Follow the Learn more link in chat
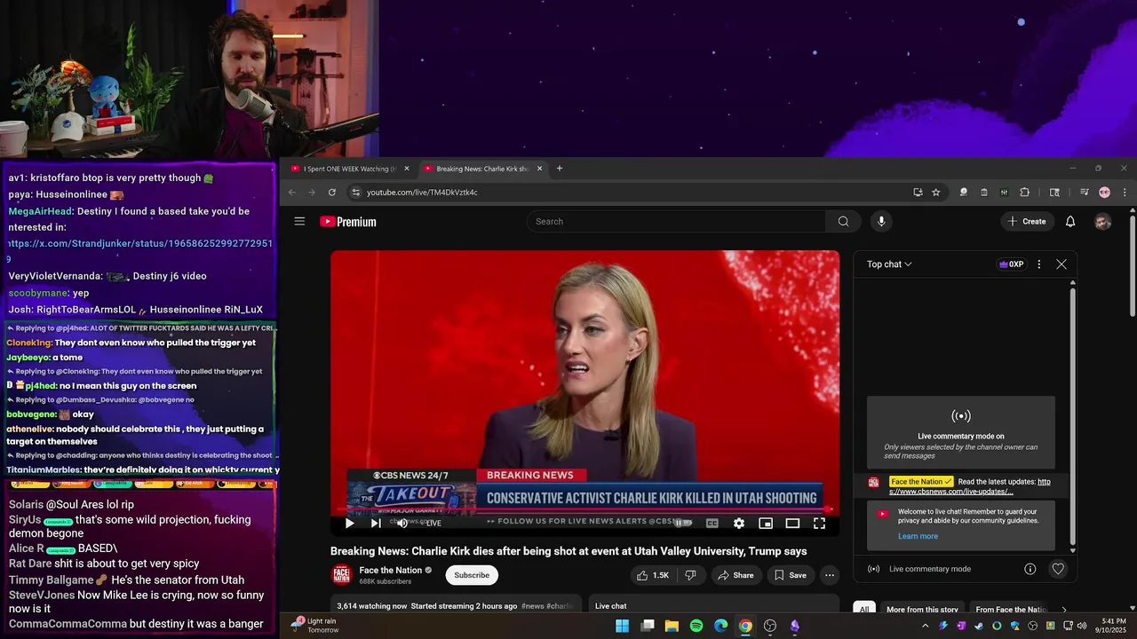The image size is (1137, 639). tap(918, 536)
